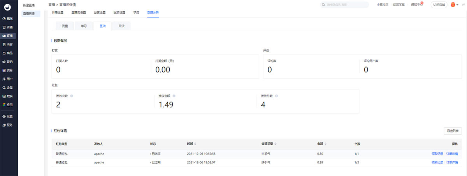Open 领取记录 for the 已结束 red packet

click(437, 154)
